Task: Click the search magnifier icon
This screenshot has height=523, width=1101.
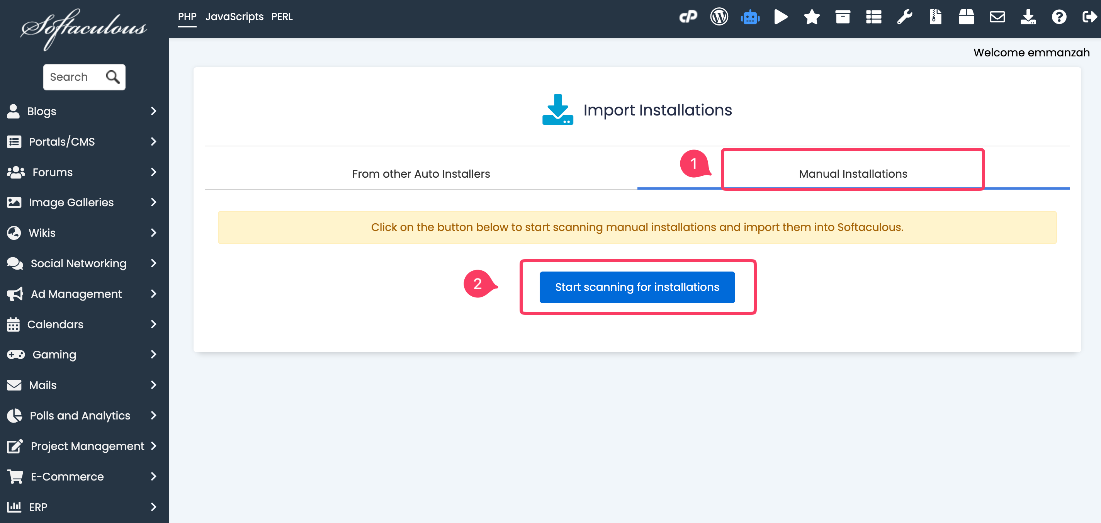Action: coord(113,77)
